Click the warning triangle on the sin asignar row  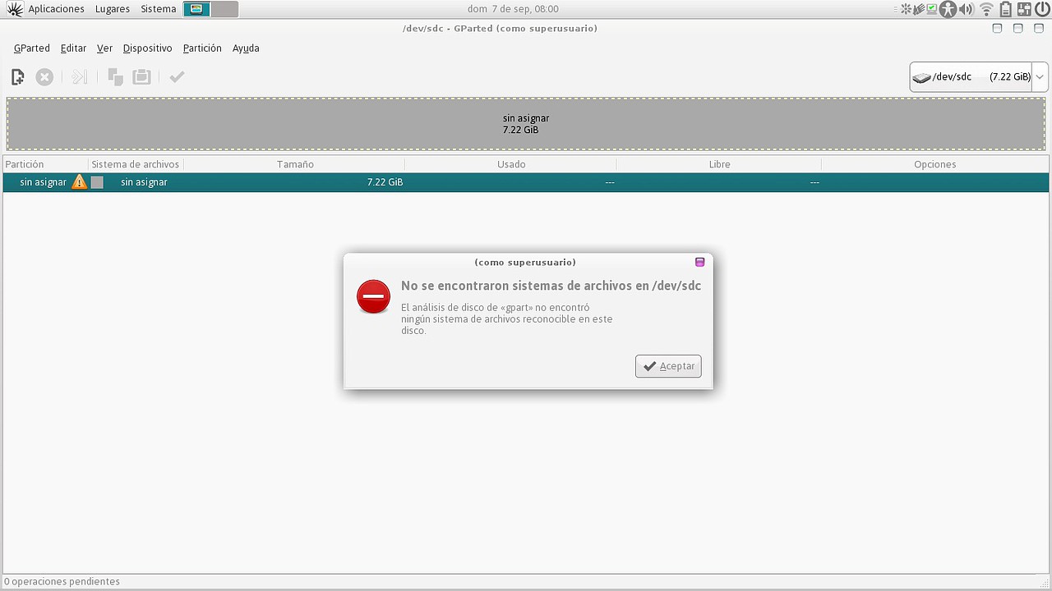79,182
